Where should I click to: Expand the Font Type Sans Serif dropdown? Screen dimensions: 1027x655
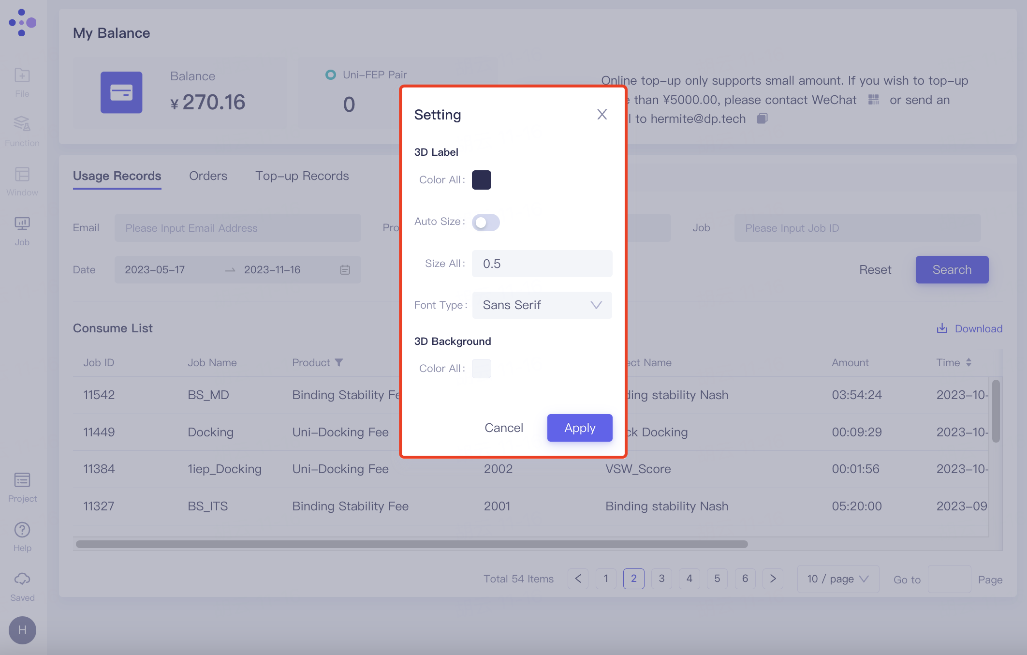point(542,305)
